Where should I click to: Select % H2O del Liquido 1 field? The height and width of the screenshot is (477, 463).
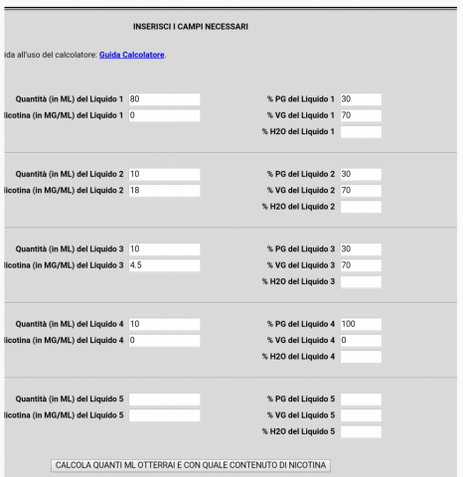361,132
